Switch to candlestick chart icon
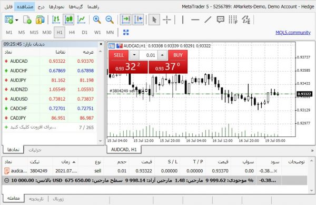Image resolution: width=316 pixels, height=205 pixels. [68, 19]
